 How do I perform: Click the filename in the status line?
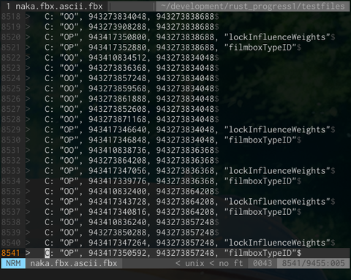[x=74, y=263]
